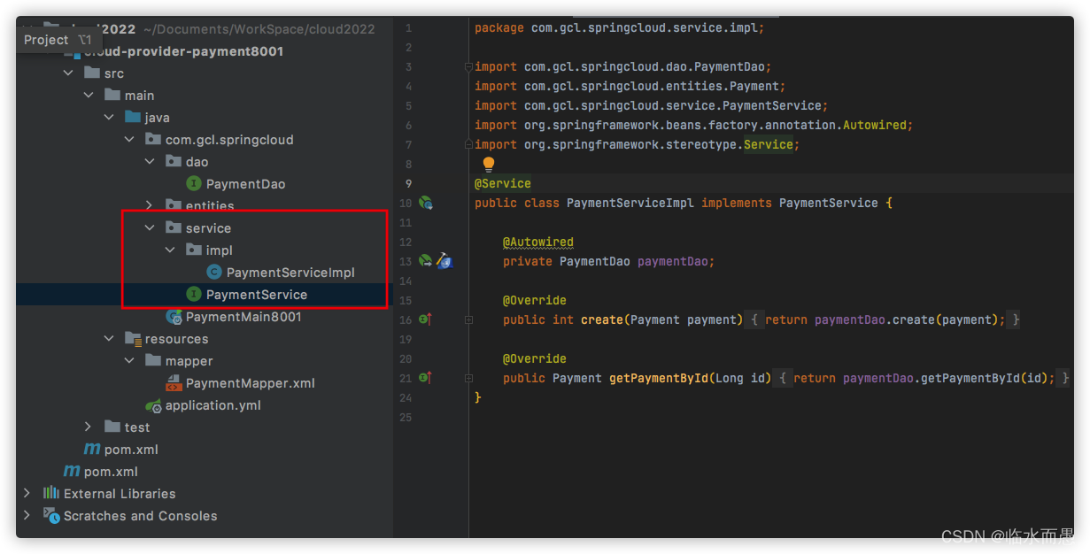Screen dimensions: 1090x554
Task: Click the PaymentMapper.xml file icon
Action: (174, 383)
